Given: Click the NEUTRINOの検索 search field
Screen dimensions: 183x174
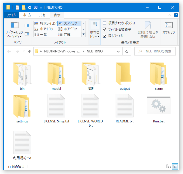Looking at the screenshot, I should point(155,51).
